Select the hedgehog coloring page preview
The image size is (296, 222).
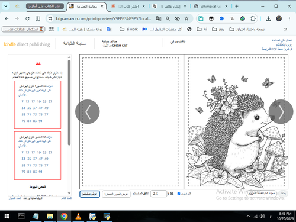[x=236, y=122]
